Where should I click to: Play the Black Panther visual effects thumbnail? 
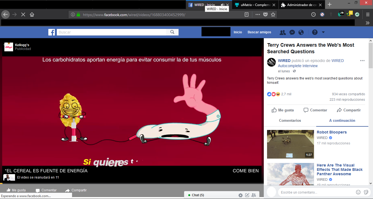pyautogui.click(x=291, y=175)
